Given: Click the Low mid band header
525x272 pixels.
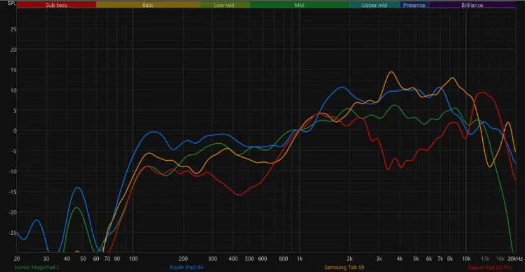Looking at the screenshot, I should (223, 5).
